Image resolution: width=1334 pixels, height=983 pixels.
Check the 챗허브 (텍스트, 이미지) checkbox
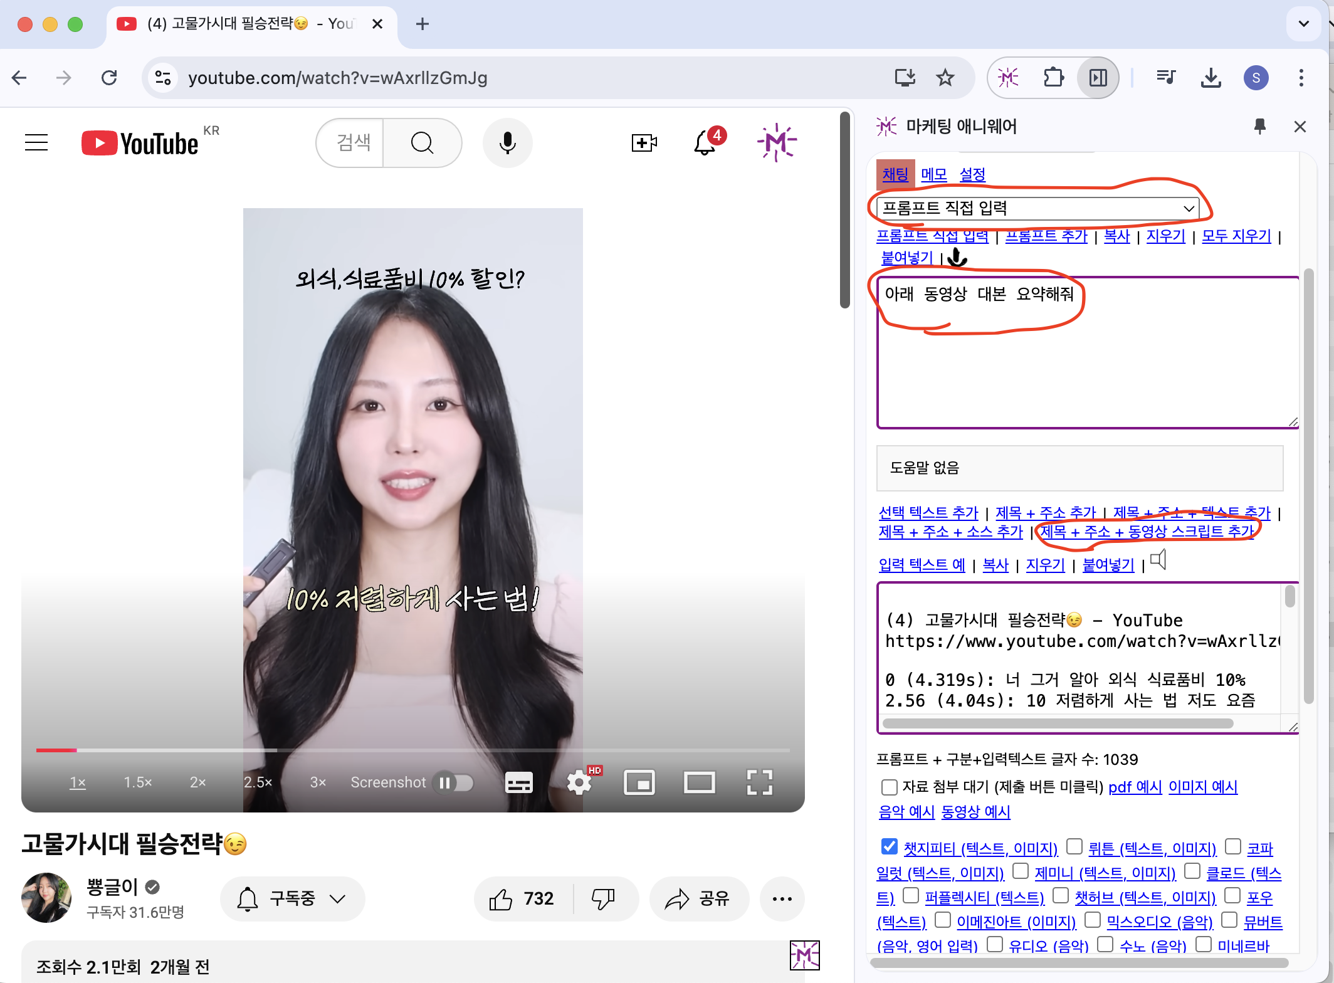[1061, 895]
